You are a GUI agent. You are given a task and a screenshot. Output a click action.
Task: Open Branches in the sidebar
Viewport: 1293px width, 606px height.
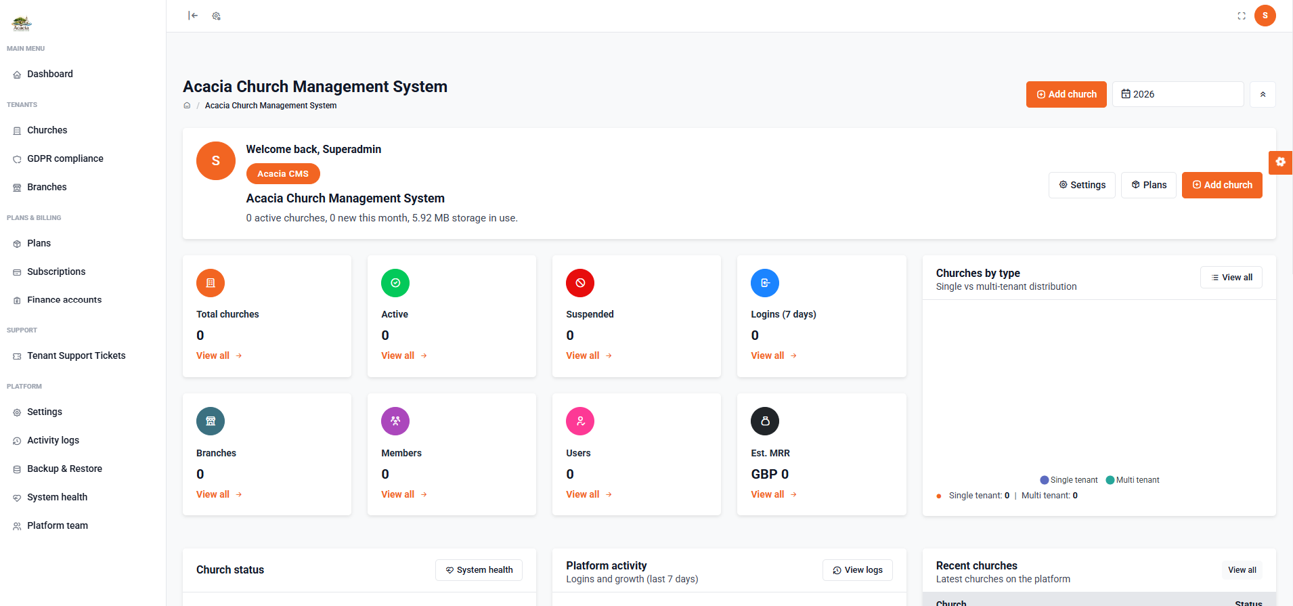click(x=83, y=187)
